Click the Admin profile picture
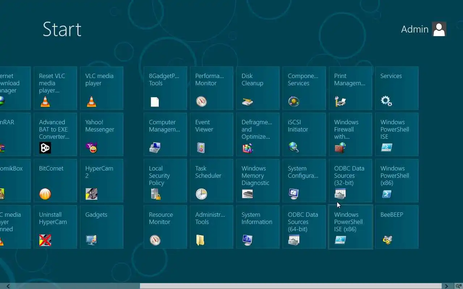The image size is (463, 289). coord(439,29)
